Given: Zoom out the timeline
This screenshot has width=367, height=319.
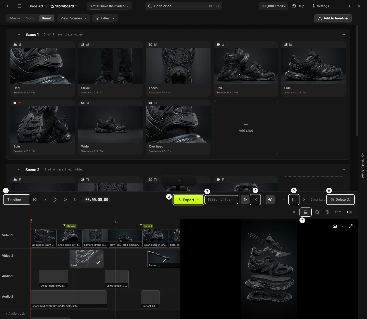Looking at the screenshot, I should click(317, 212).
